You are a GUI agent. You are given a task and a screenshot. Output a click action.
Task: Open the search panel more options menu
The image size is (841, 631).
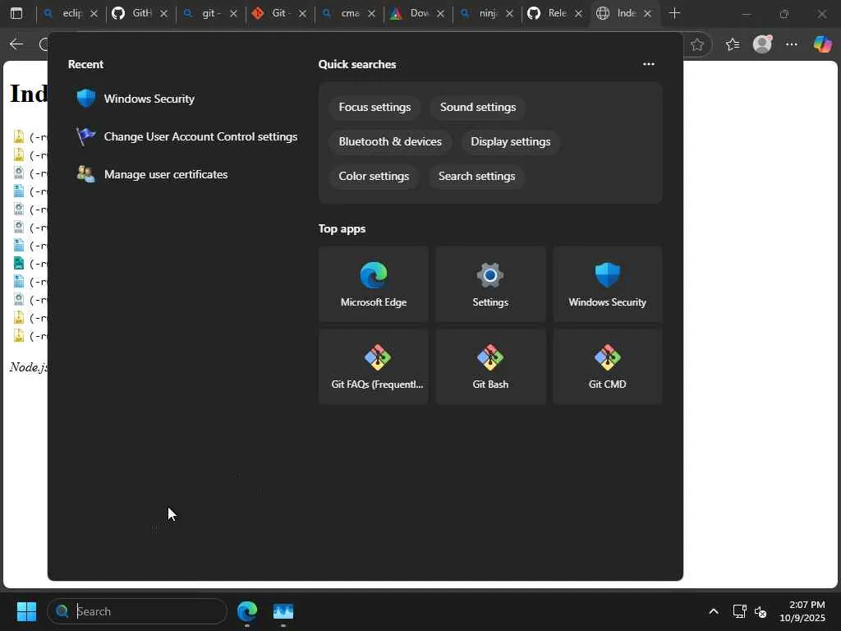649,64
